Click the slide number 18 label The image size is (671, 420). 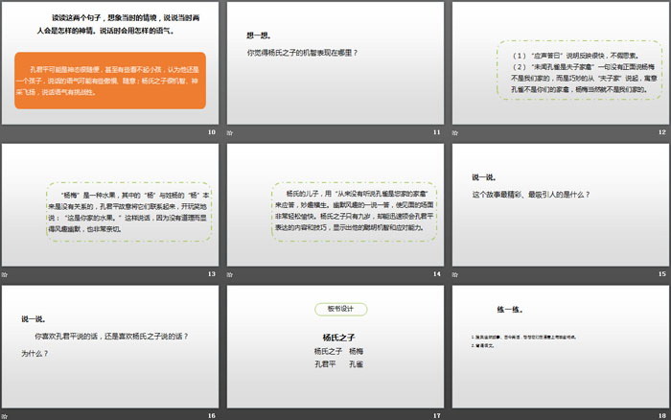coord(660,414)
